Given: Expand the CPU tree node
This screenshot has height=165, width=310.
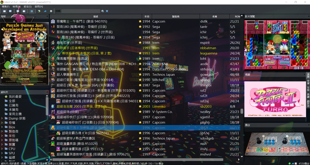Looking at the screenshot, I should click(2, 149).
